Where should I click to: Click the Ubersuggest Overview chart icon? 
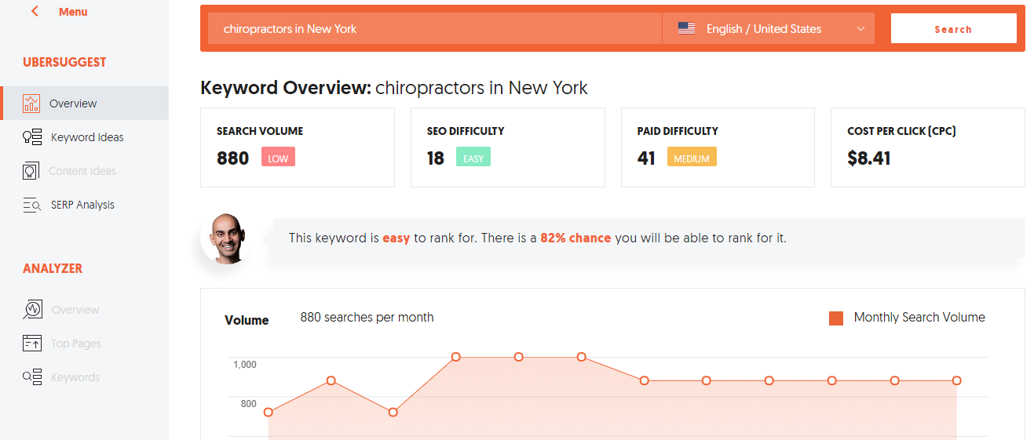pos(31,104)
